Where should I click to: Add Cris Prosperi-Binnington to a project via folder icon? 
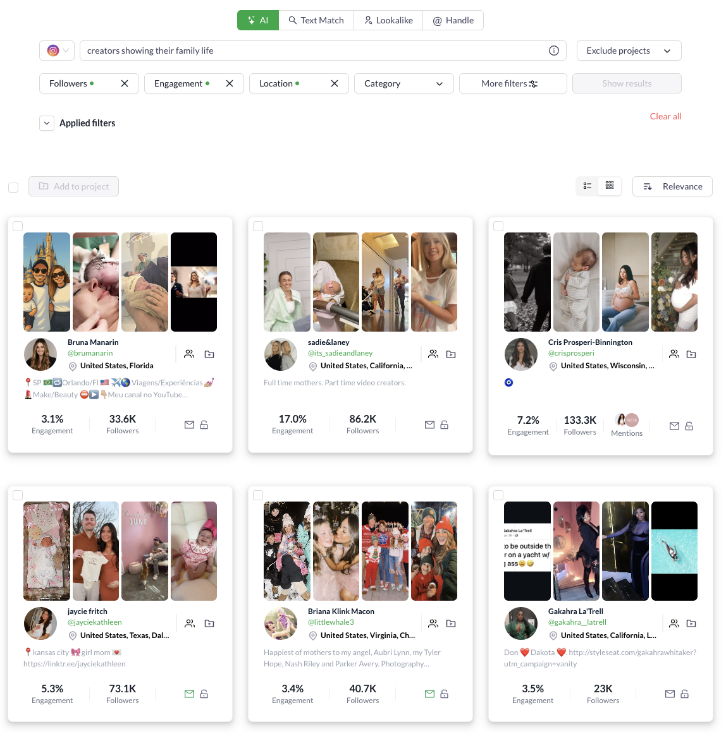pos(691,354)
